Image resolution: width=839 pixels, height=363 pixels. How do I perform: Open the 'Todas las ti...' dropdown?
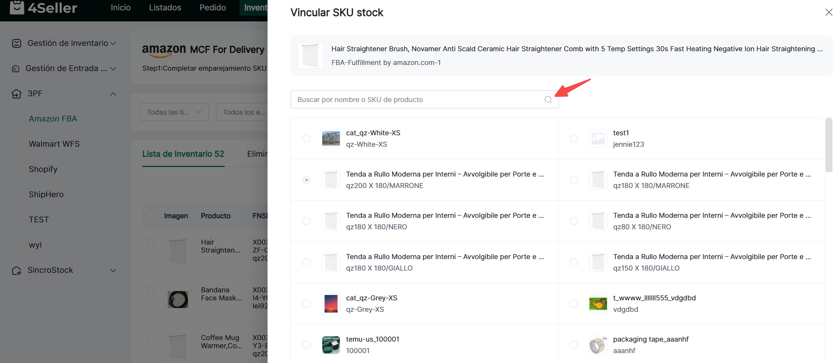pyautogui.click(x=174, y=112)
